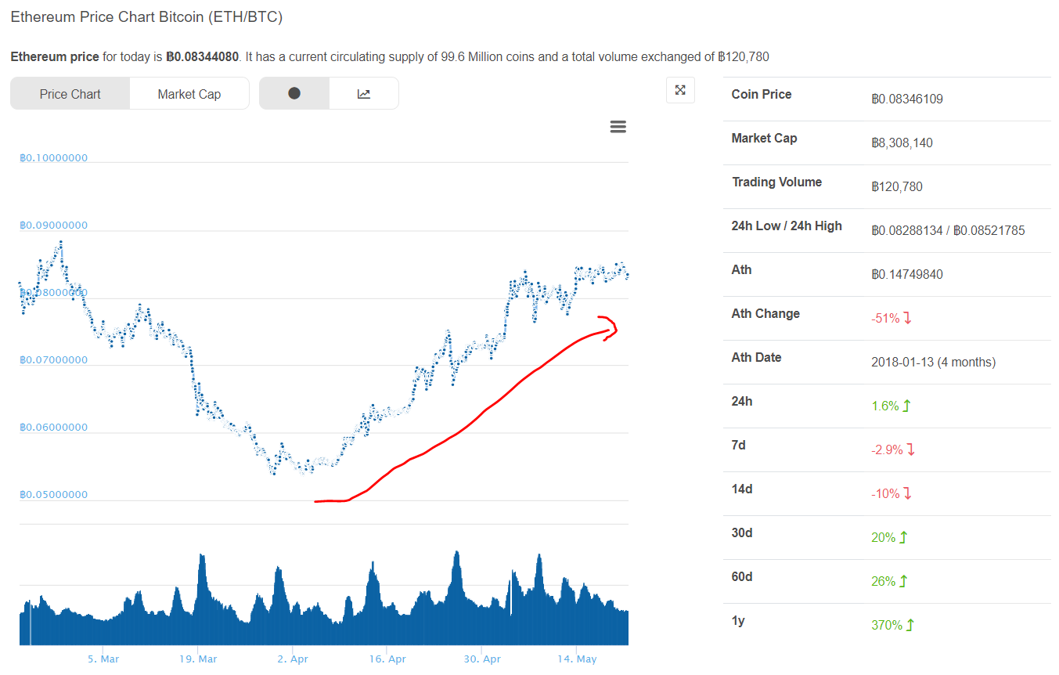Switch to scatter dot chart style

(x=294, y=93)
